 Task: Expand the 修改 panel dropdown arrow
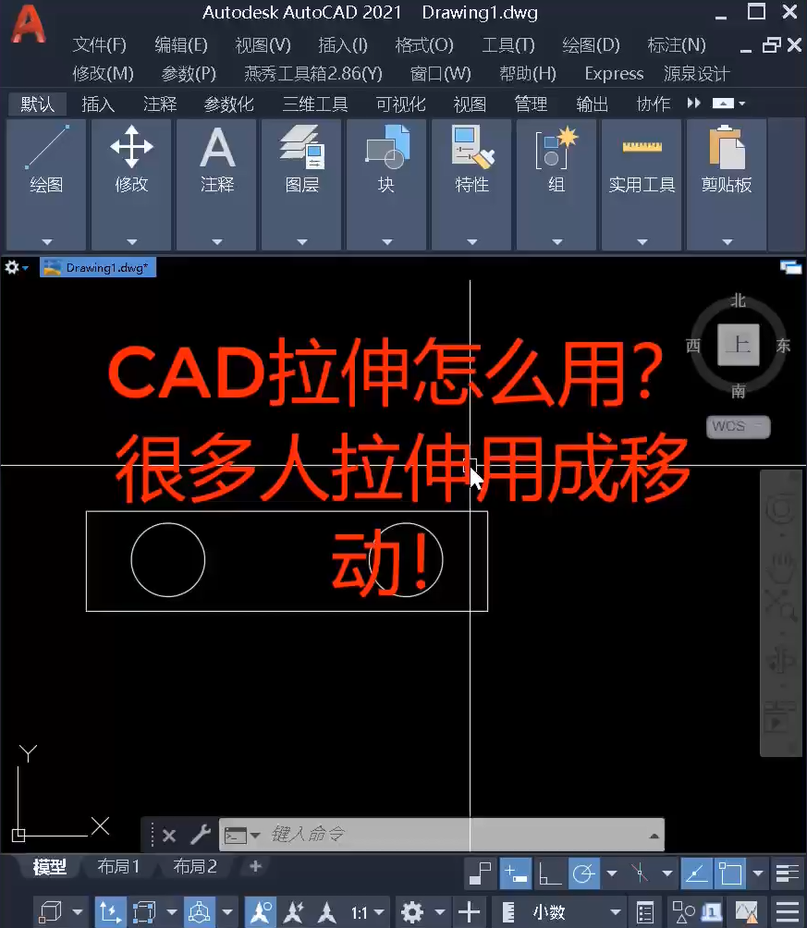tap(131, 242)
